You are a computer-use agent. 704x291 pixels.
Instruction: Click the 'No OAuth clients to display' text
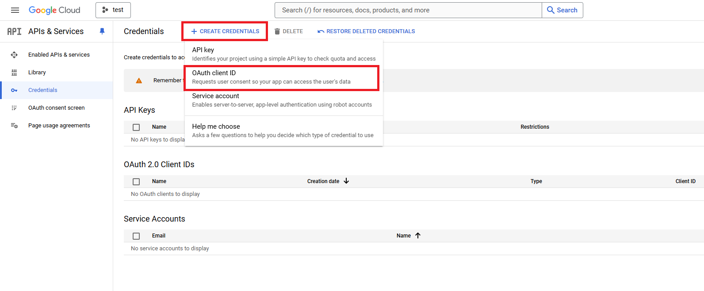pos(165,194)
